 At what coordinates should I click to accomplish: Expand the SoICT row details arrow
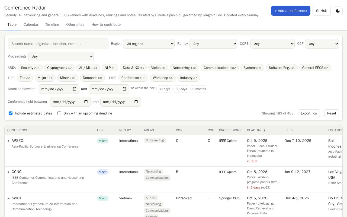click(x=9, y=198)
